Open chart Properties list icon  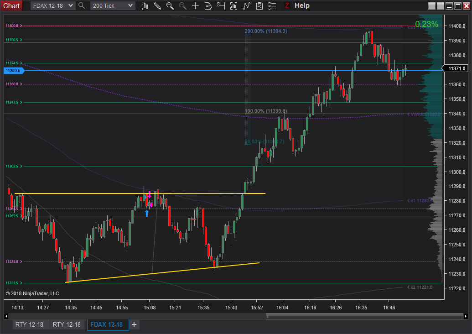(x=272, y=6)
